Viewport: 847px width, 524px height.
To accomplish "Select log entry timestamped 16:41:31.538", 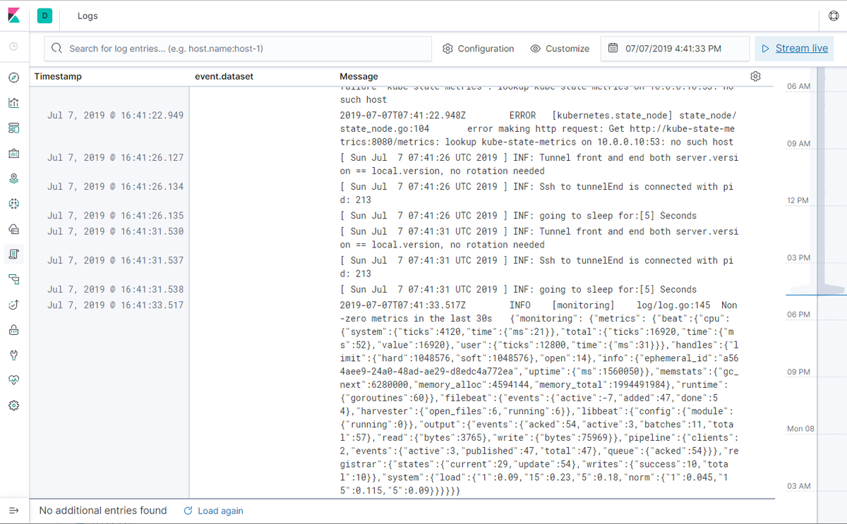I will 115,289.
